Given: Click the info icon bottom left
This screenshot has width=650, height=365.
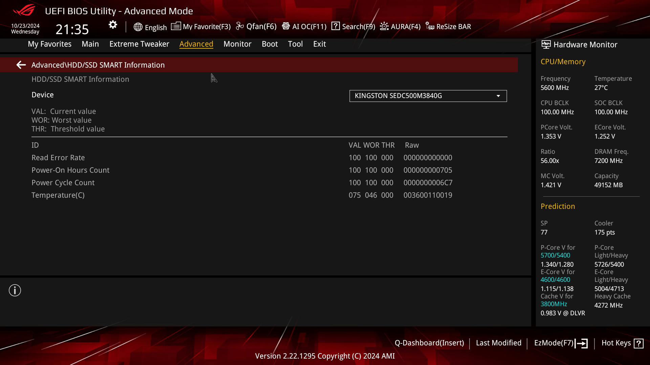Looking at the screenshot, I should click(x=14, y=291).
